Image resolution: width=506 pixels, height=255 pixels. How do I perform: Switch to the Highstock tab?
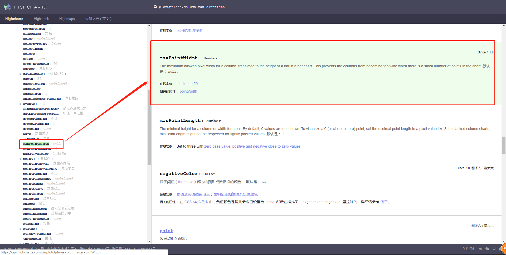[x=41, y=19]
